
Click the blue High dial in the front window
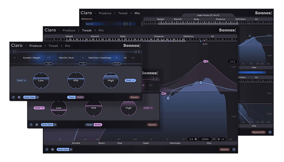point(111,81)
